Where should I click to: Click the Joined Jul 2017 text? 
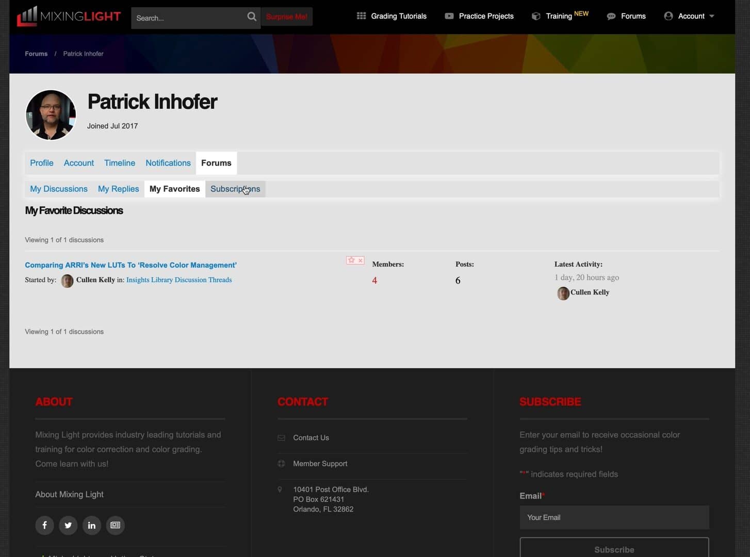coord(112,126)
